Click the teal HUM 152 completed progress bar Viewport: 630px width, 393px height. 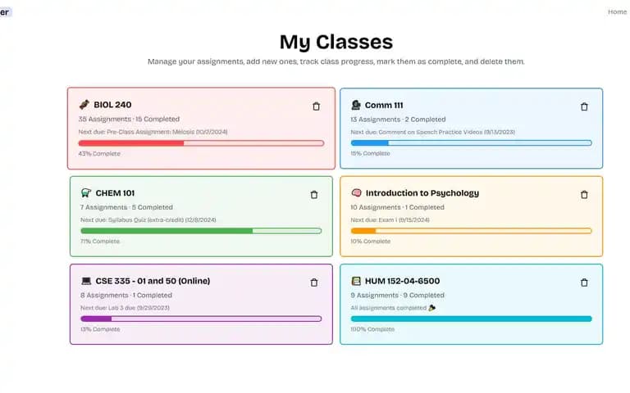pyautogui.click(x=472, y=318)
